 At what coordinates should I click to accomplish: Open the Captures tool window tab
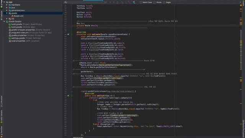tap(2, 15)
